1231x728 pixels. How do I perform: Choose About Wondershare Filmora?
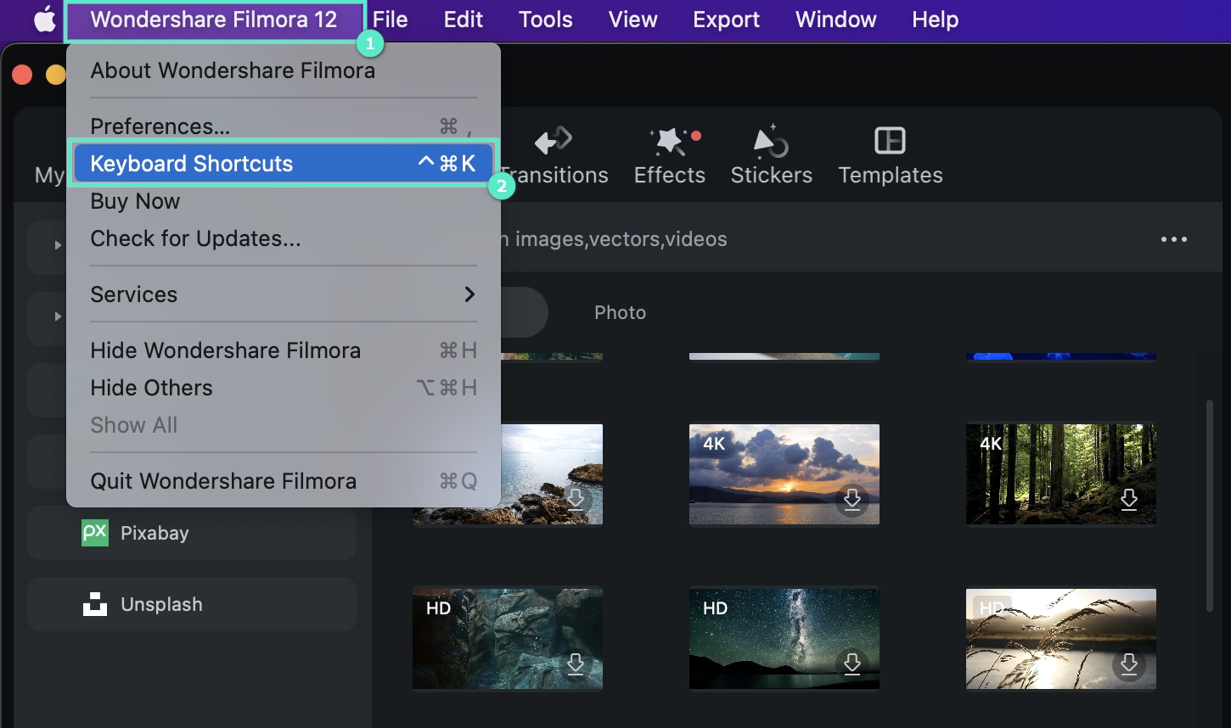click(x=284, y=70)
